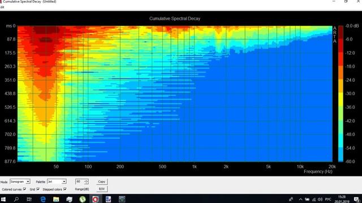Open People icon in system tray
This screenshot has height=203, width=362.
pos(291,199)
